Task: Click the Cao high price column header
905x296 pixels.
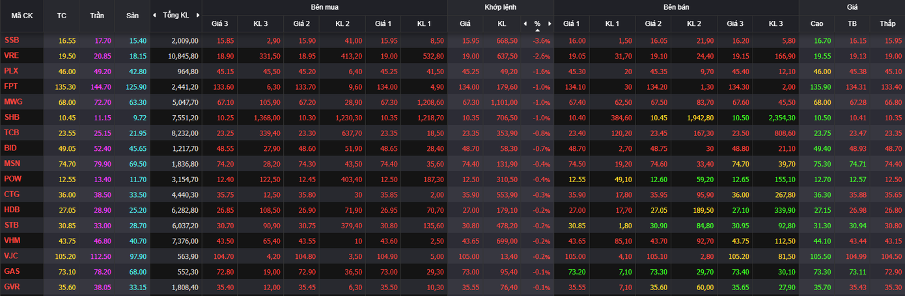Action: (x=816, y=24)
